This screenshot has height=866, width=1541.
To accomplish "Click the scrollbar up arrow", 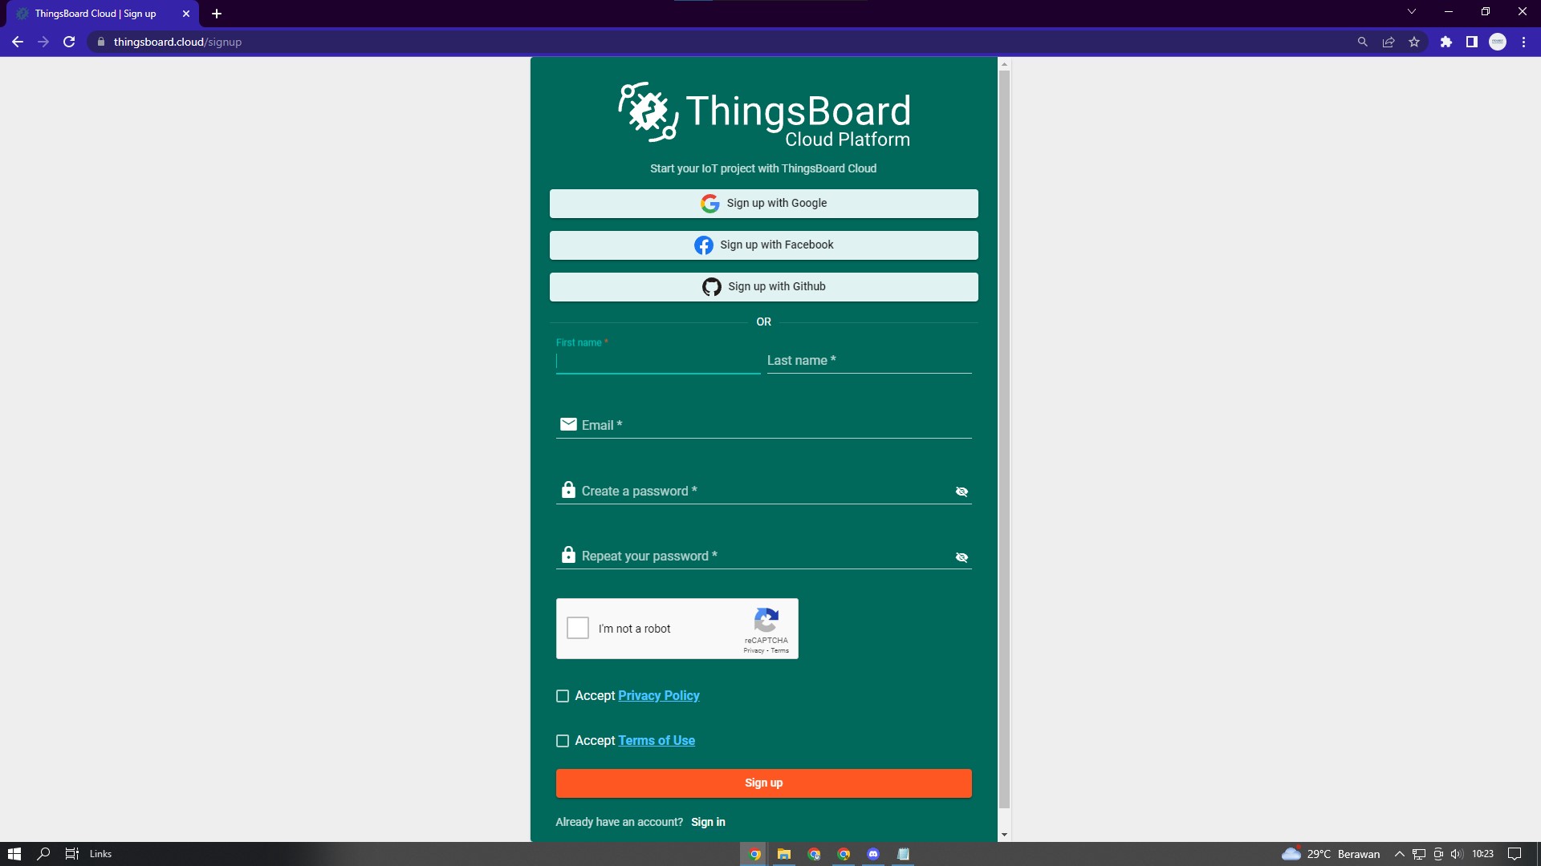I will [x=1004, y=64].
